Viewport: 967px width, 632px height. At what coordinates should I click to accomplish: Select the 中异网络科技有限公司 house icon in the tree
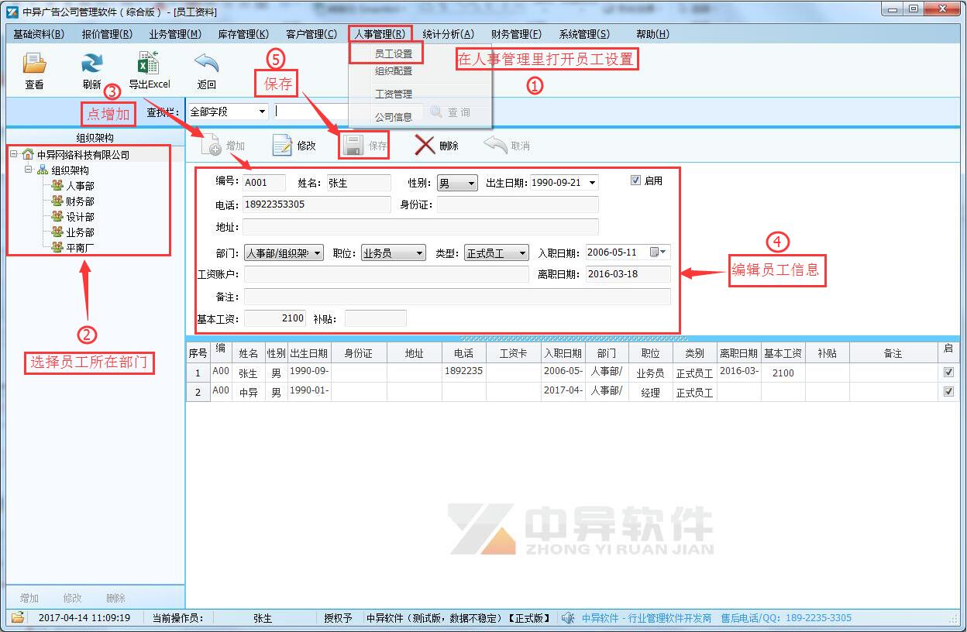click(28, 155)
